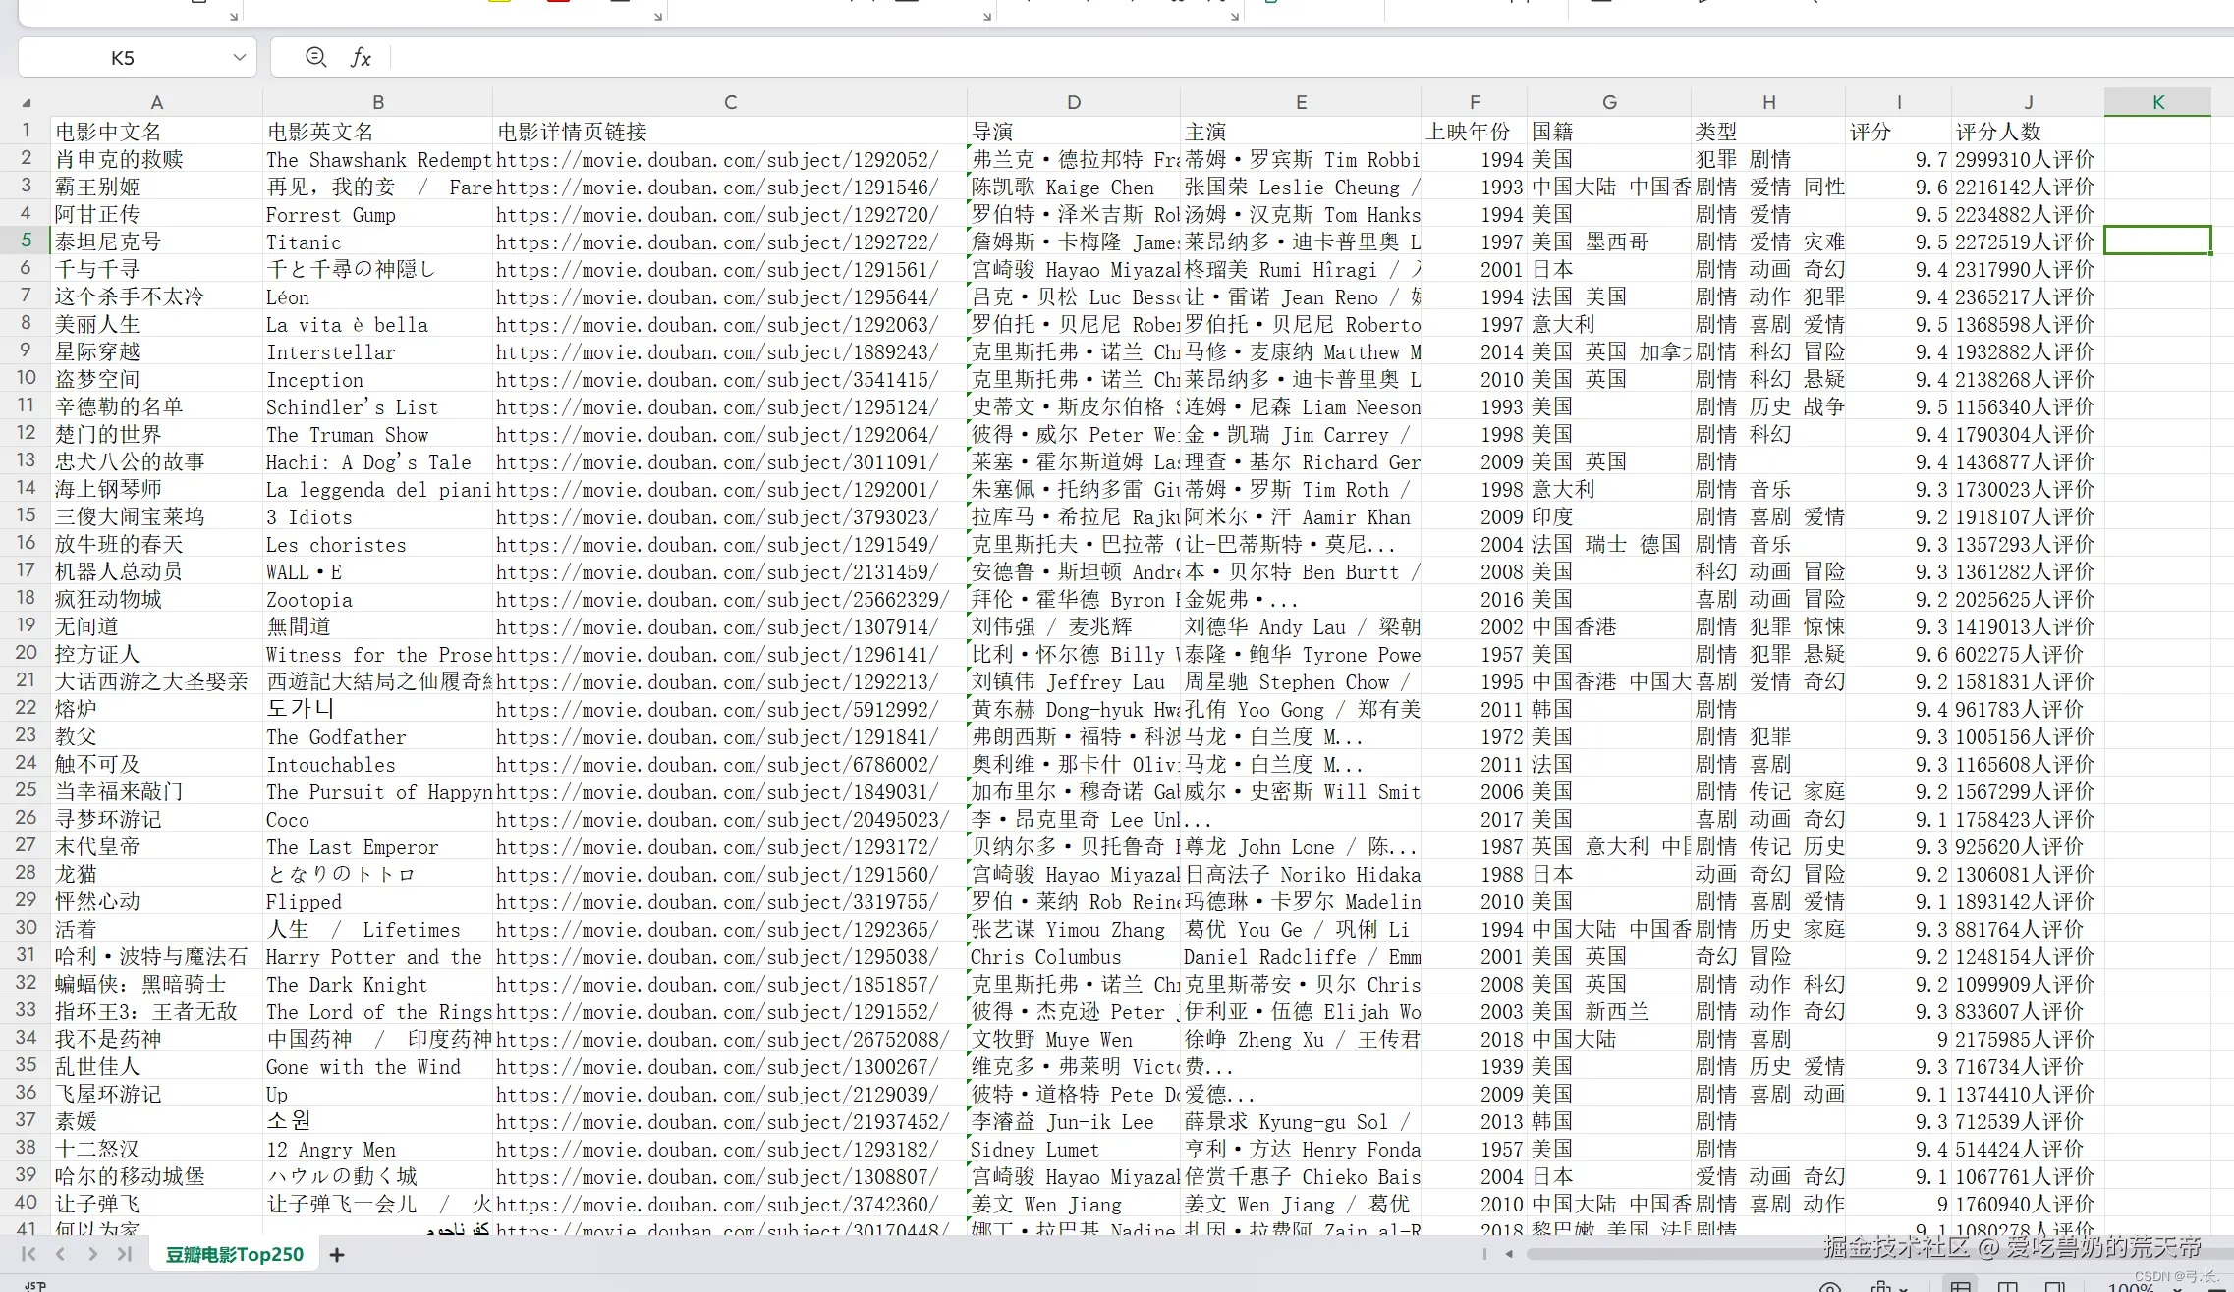Viewport: 2234px width, 1292px height.
Task: Select row 5 header
Action: coord(27,241)
